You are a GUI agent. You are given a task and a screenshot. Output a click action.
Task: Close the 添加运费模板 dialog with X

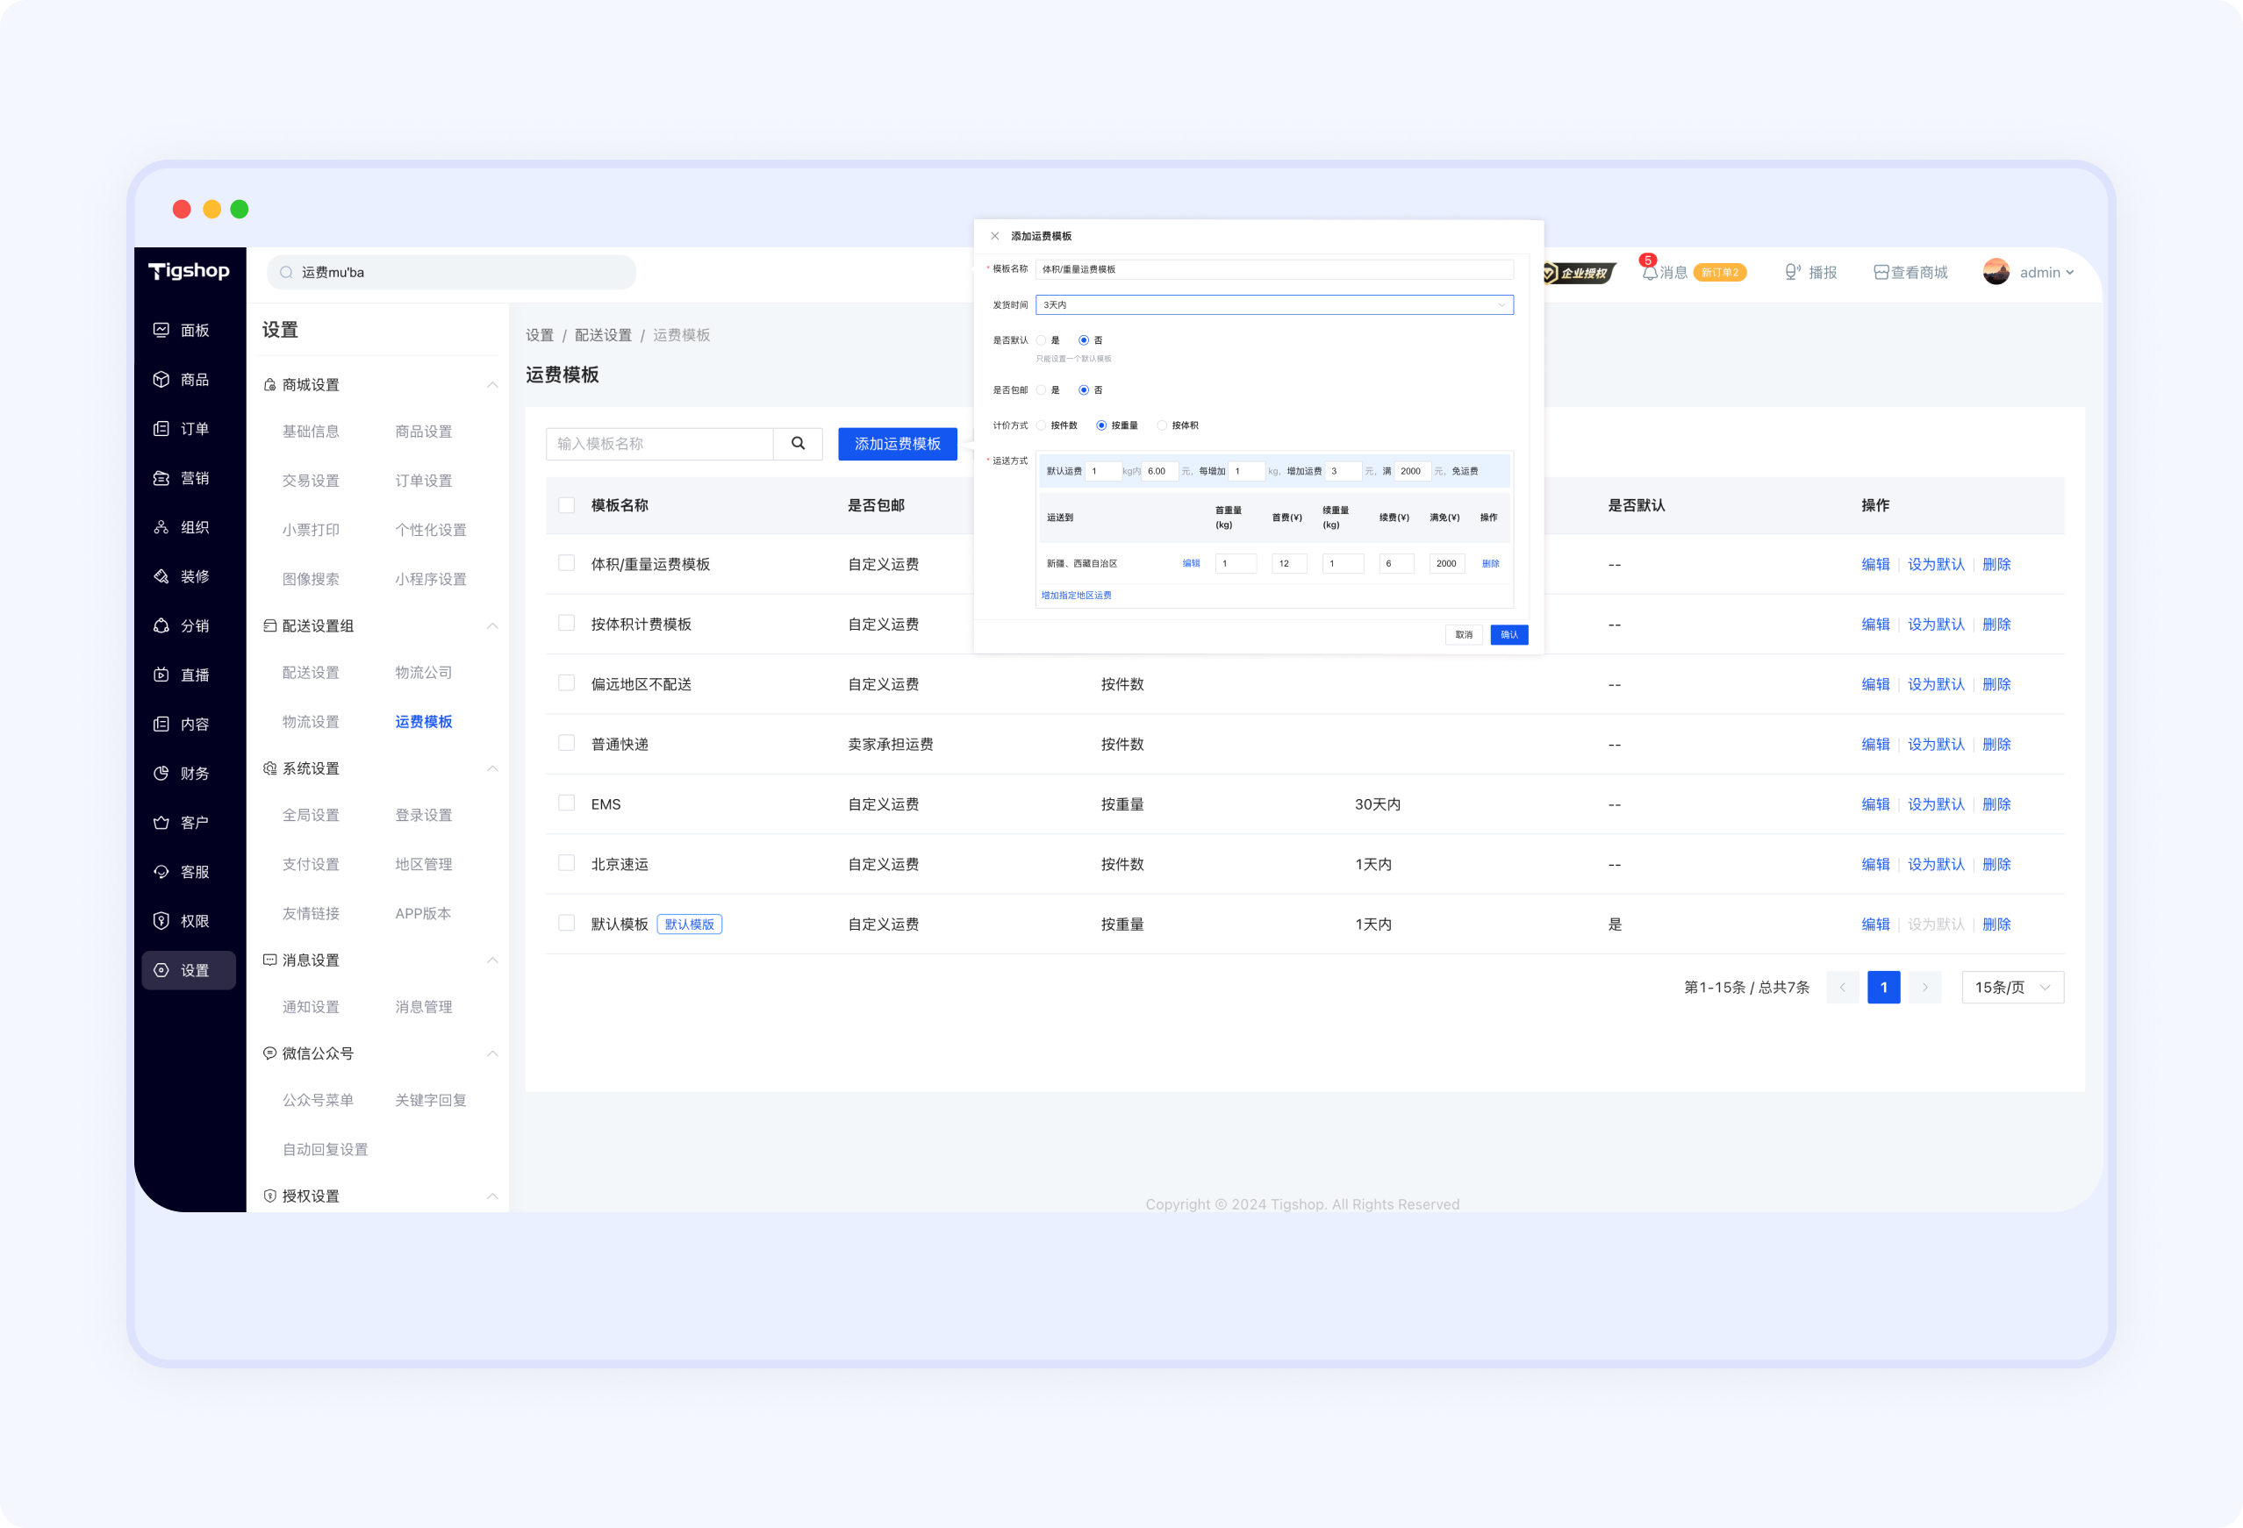pyautogui.click(x=994, y=235)
